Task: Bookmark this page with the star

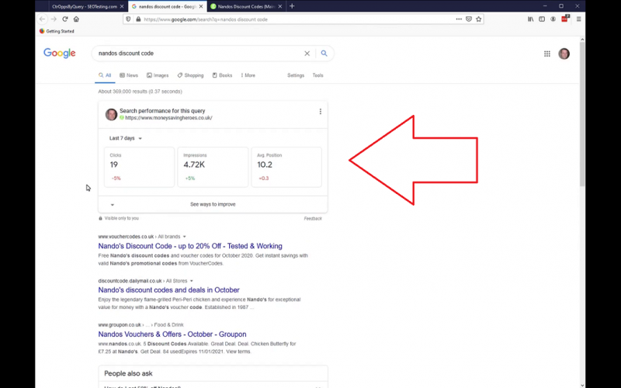Action: pos(479,19)
